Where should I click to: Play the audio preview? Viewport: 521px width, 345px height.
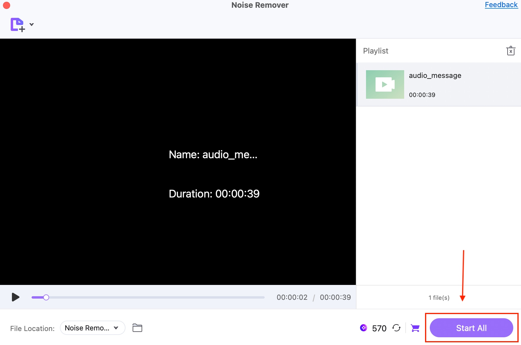pos(15,297)
